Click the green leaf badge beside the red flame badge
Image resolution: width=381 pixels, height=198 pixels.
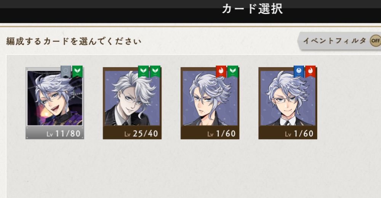click(233, 72)
